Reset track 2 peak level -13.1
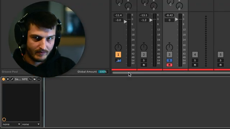 coord(144,15)
